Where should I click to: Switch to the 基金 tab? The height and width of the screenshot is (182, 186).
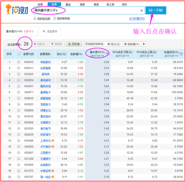click(x=68, y=5)
